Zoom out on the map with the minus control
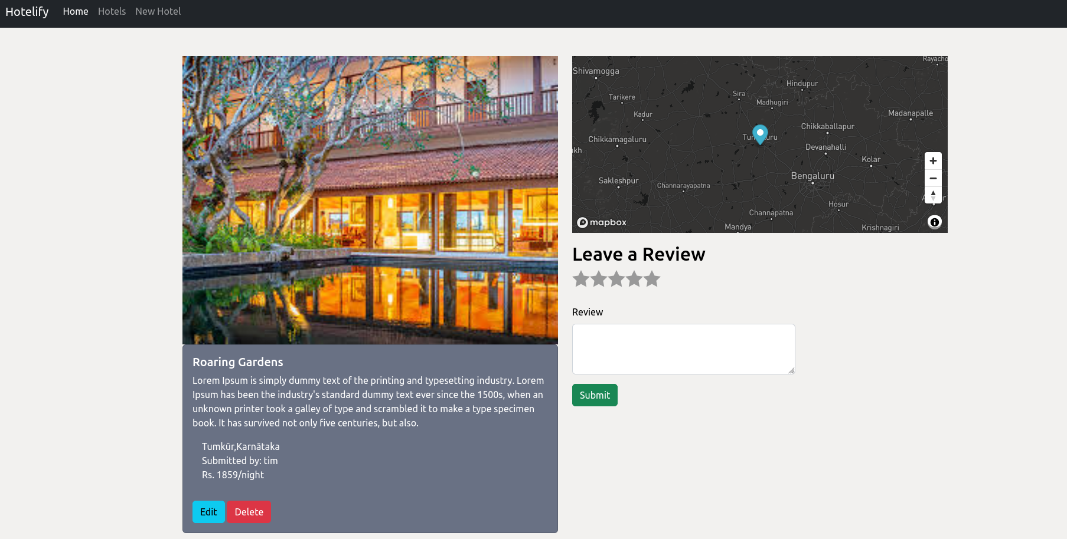 [933, 178]
